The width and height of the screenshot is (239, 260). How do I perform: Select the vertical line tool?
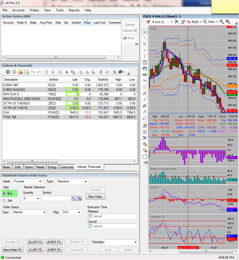coord(145,56)
